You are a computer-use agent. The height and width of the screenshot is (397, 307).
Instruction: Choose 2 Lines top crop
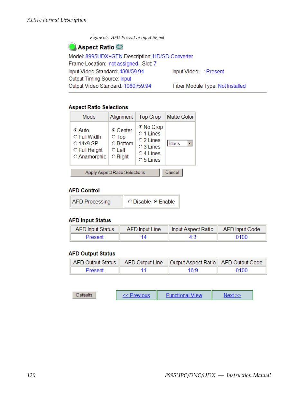[141, 140]
